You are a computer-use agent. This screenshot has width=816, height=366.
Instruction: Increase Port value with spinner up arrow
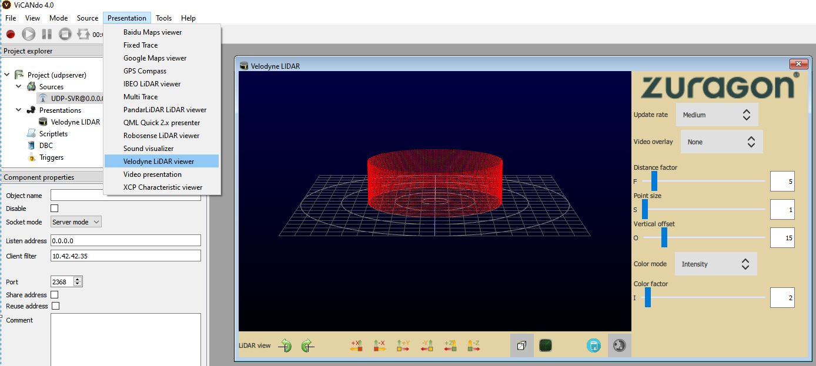(x=78, y=279)
